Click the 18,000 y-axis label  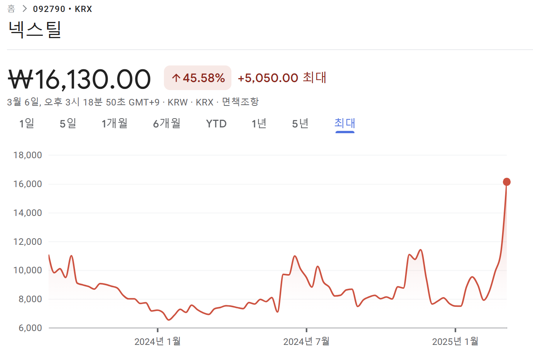(28, 155)
